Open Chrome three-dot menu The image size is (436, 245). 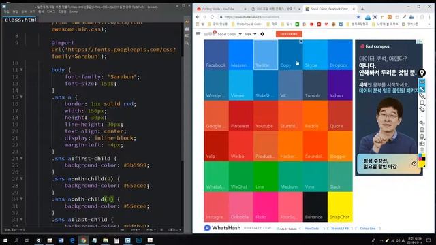coord(429,17)
